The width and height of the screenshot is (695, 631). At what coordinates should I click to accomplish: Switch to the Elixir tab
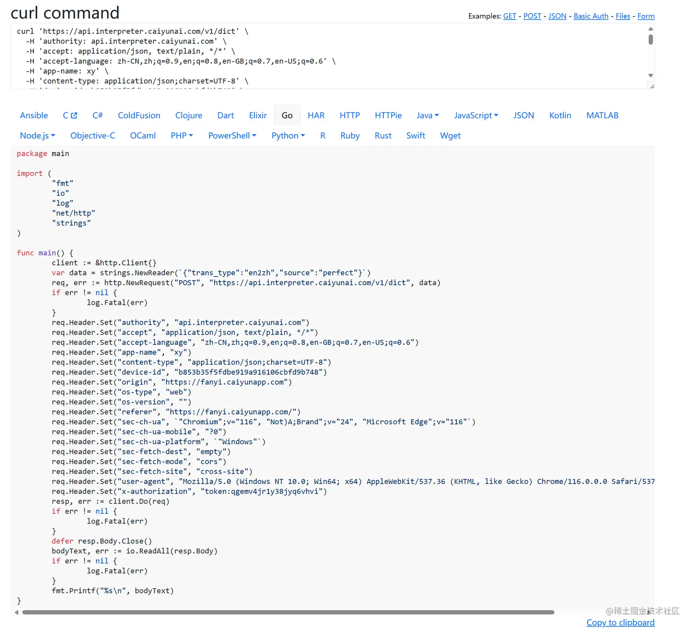pyautogui.click(x=258, y=115)
